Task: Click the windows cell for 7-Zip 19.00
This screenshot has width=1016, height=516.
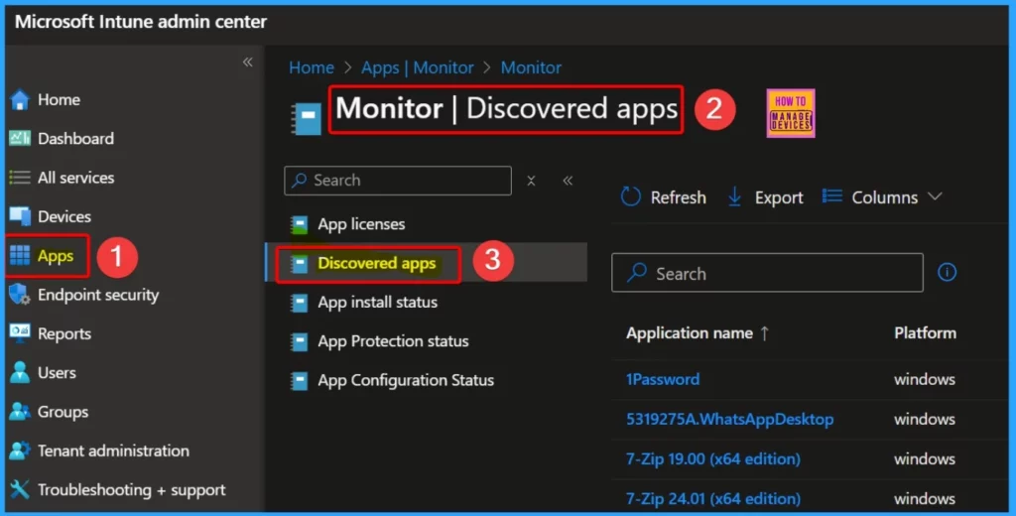Action: [925, 459]
